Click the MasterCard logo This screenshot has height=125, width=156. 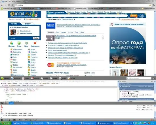[x=51, y=65]
